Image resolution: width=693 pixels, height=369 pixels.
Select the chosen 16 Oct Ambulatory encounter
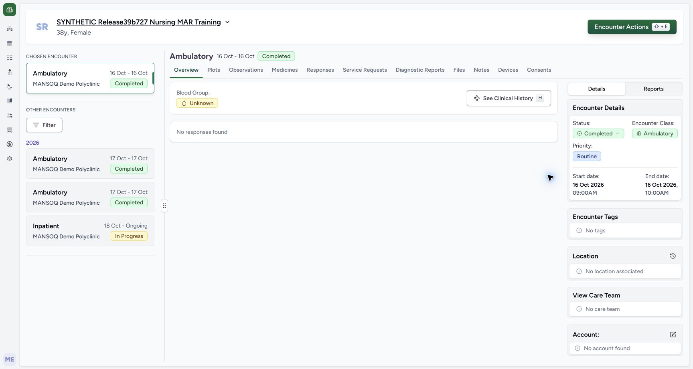[x=90, y=78]
